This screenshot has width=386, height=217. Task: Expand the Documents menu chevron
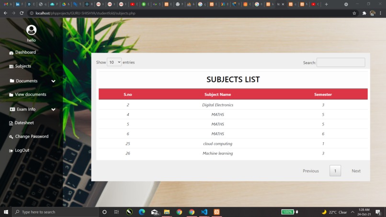coord(53,81)
